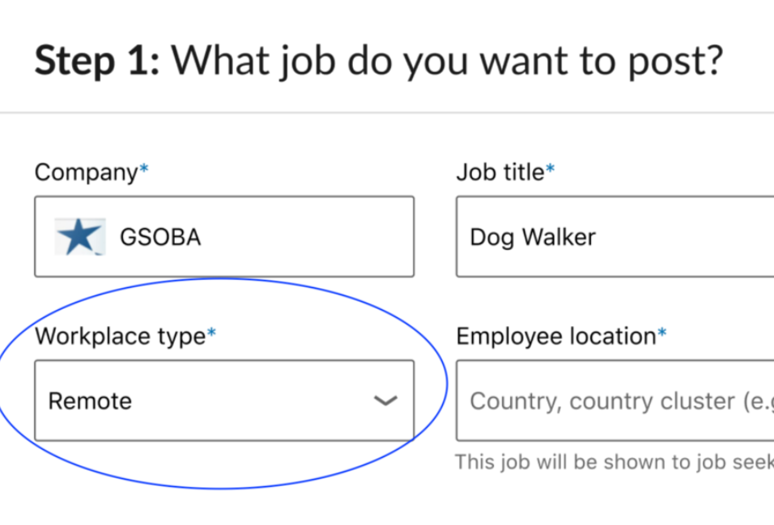Click the asterisk beside the Workplace type label
Screen dimensions: 774x525
point(211,332)
